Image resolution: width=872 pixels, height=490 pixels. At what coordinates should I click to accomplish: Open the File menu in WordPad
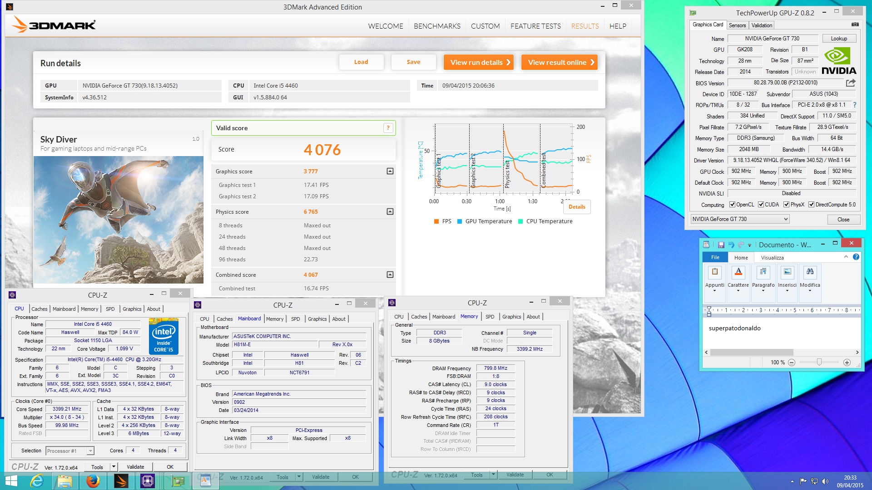(715, 257)
